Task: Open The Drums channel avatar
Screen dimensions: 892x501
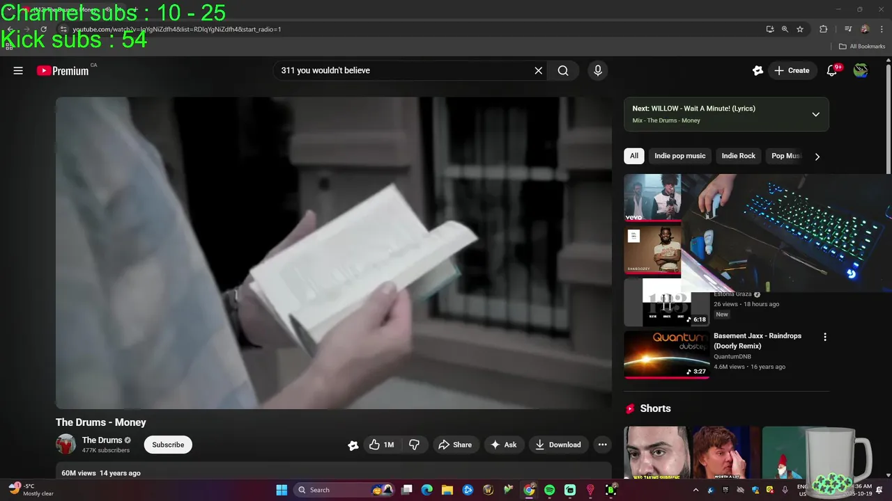Action: (x=66, y=444)
